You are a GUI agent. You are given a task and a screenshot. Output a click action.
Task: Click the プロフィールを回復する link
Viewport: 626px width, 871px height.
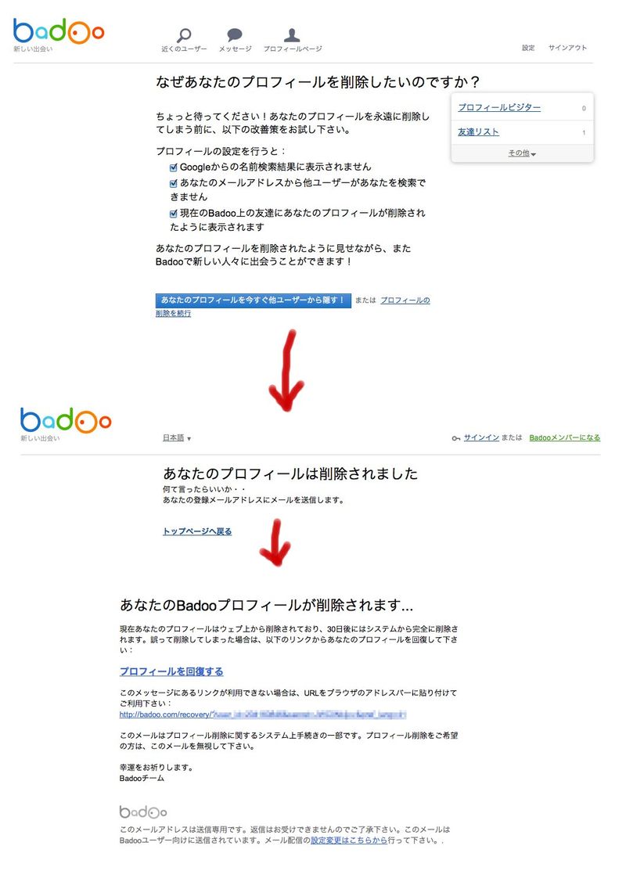171,671
